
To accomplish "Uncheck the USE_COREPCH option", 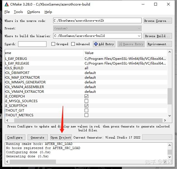I will pos(86,96).
